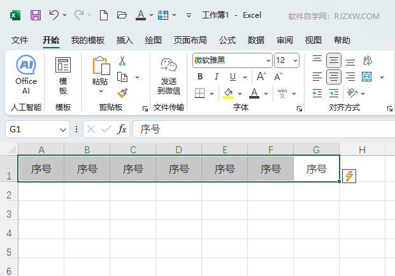Screen dimensions: 395x276
Task: Open fill color palette dropdown arrow
Action: [x=240, y=93]
